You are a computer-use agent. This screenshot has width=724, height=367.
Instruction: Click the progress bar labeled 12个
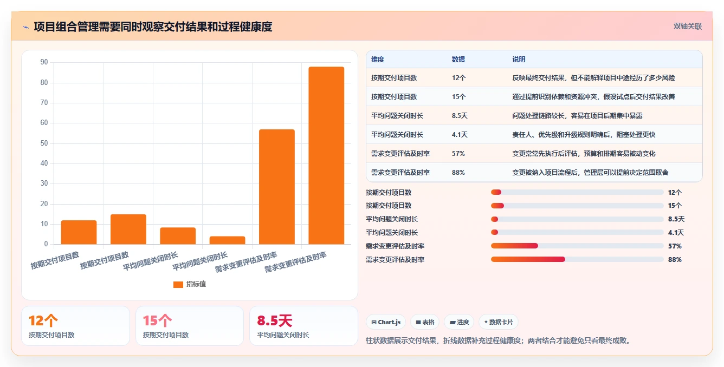[x=577, y=192]
